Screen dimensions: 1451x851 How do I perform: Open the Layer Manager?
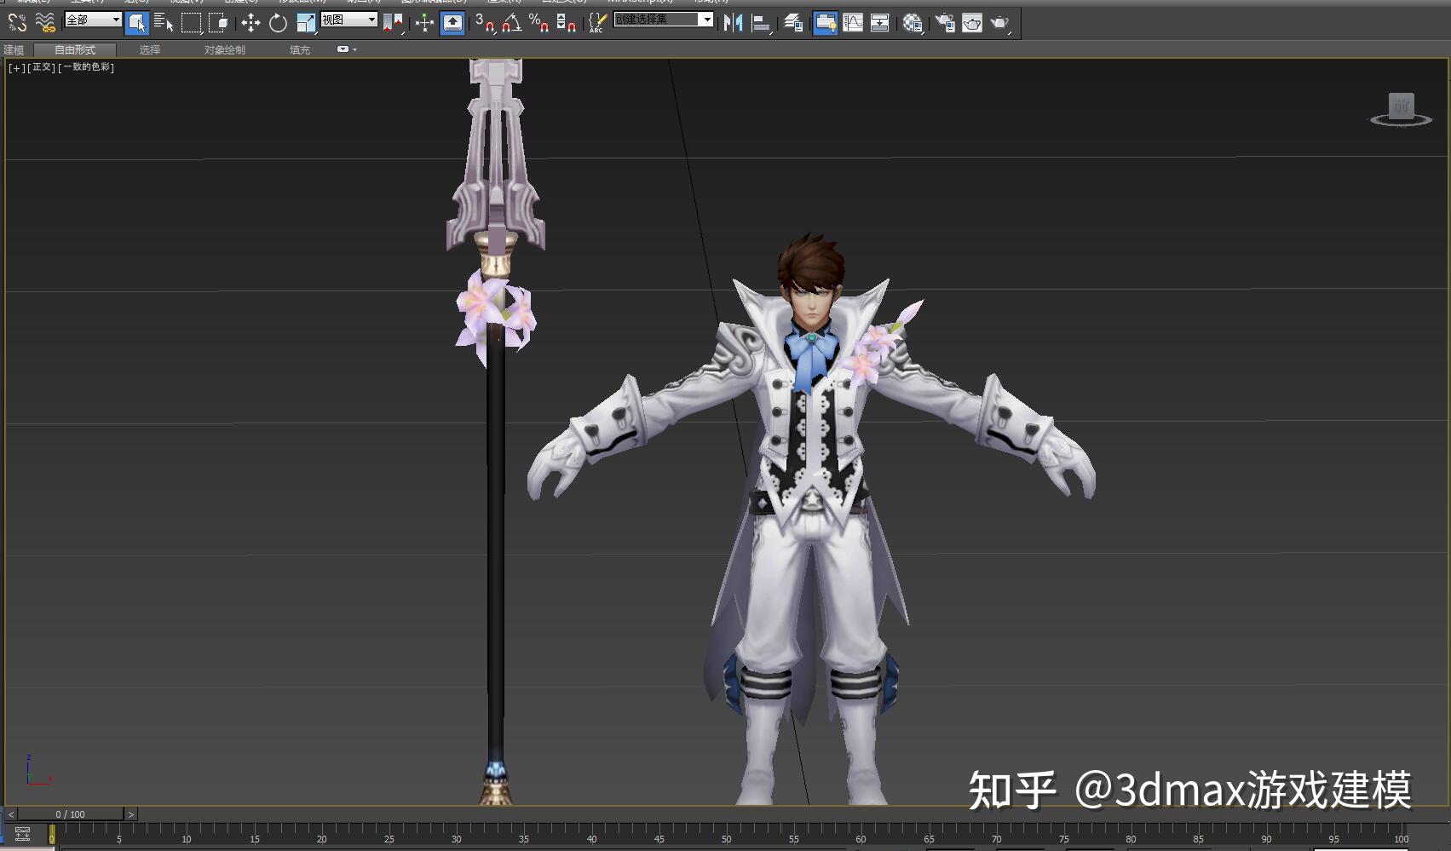pos(793,23)
